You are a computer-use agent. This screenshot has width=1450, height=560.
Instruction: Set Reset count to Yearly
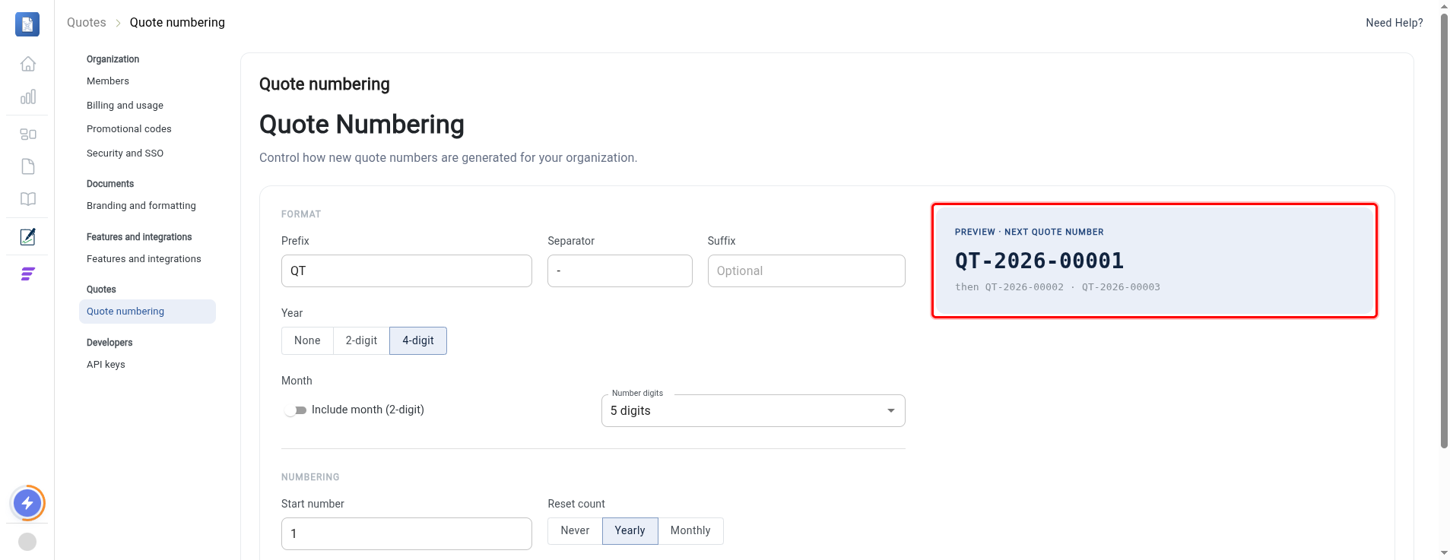[x=630, y=530]
